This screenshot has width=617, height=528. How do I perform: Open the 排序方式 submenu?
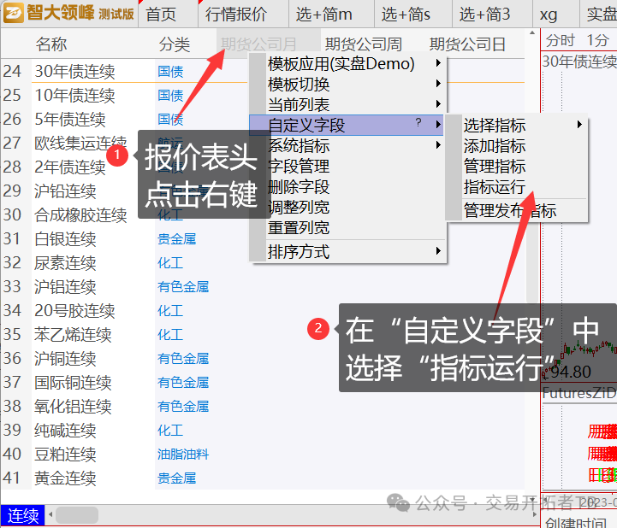(x=347, y=251)
